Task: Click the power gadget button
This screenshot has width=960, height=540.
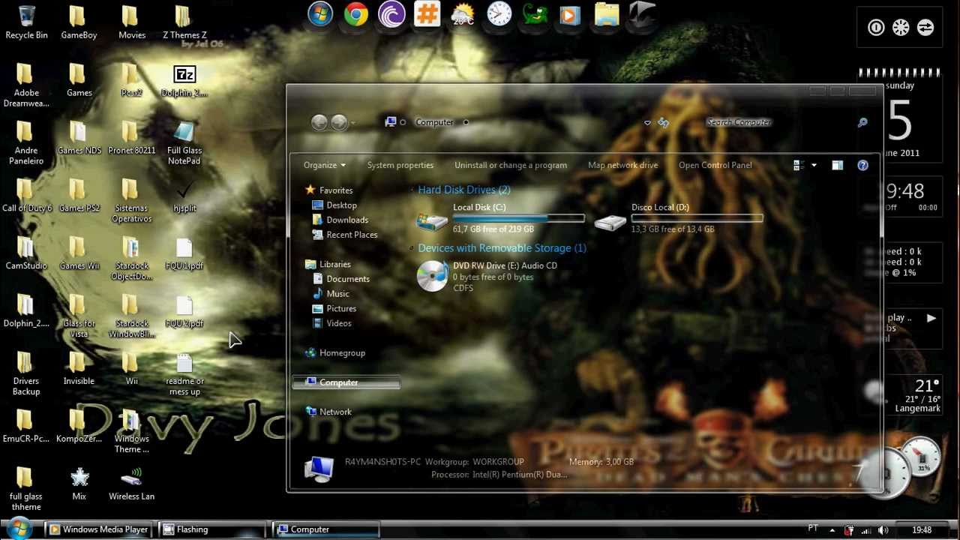Action: point(876,28)
